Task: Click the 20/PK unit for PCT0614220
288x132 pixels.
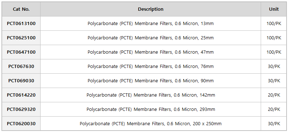Action: tap(274, 95)
